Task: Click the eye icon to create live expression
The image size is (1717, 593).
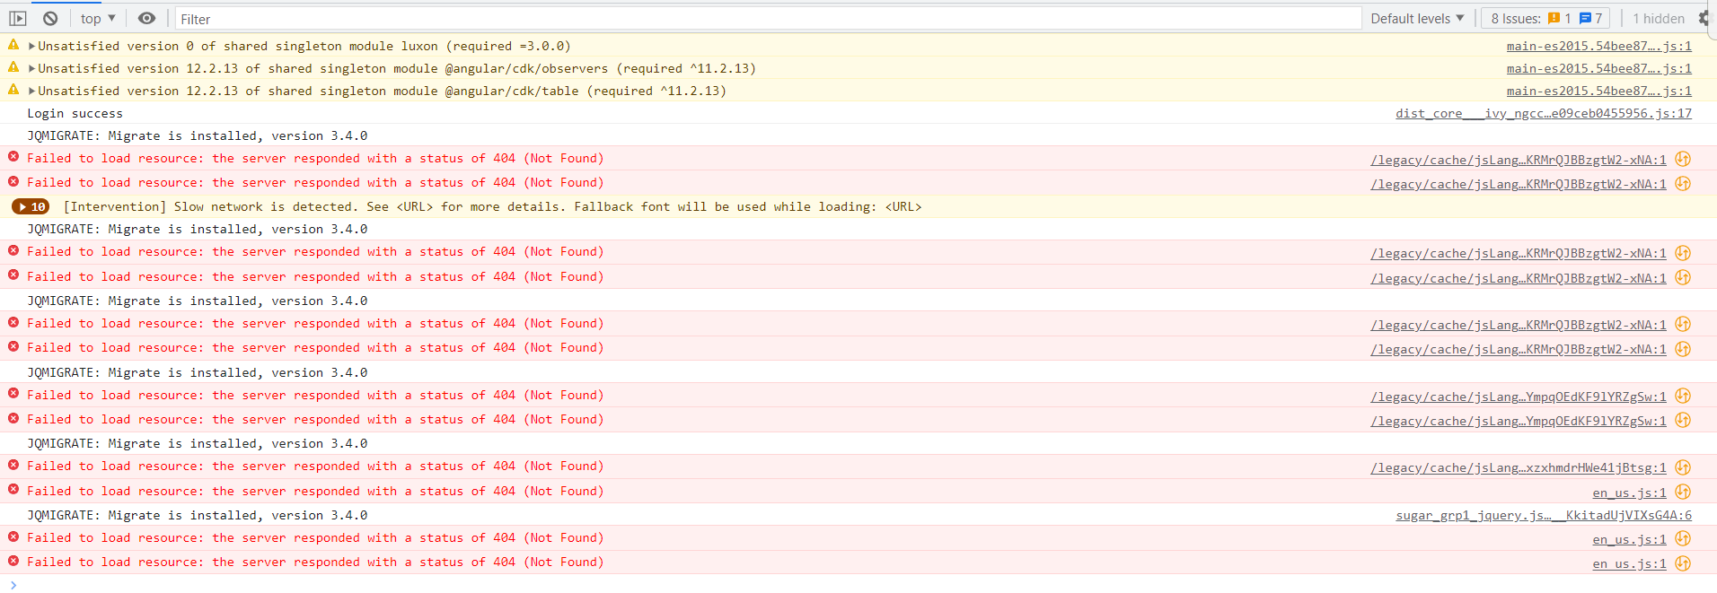Action: click(146, 18)
